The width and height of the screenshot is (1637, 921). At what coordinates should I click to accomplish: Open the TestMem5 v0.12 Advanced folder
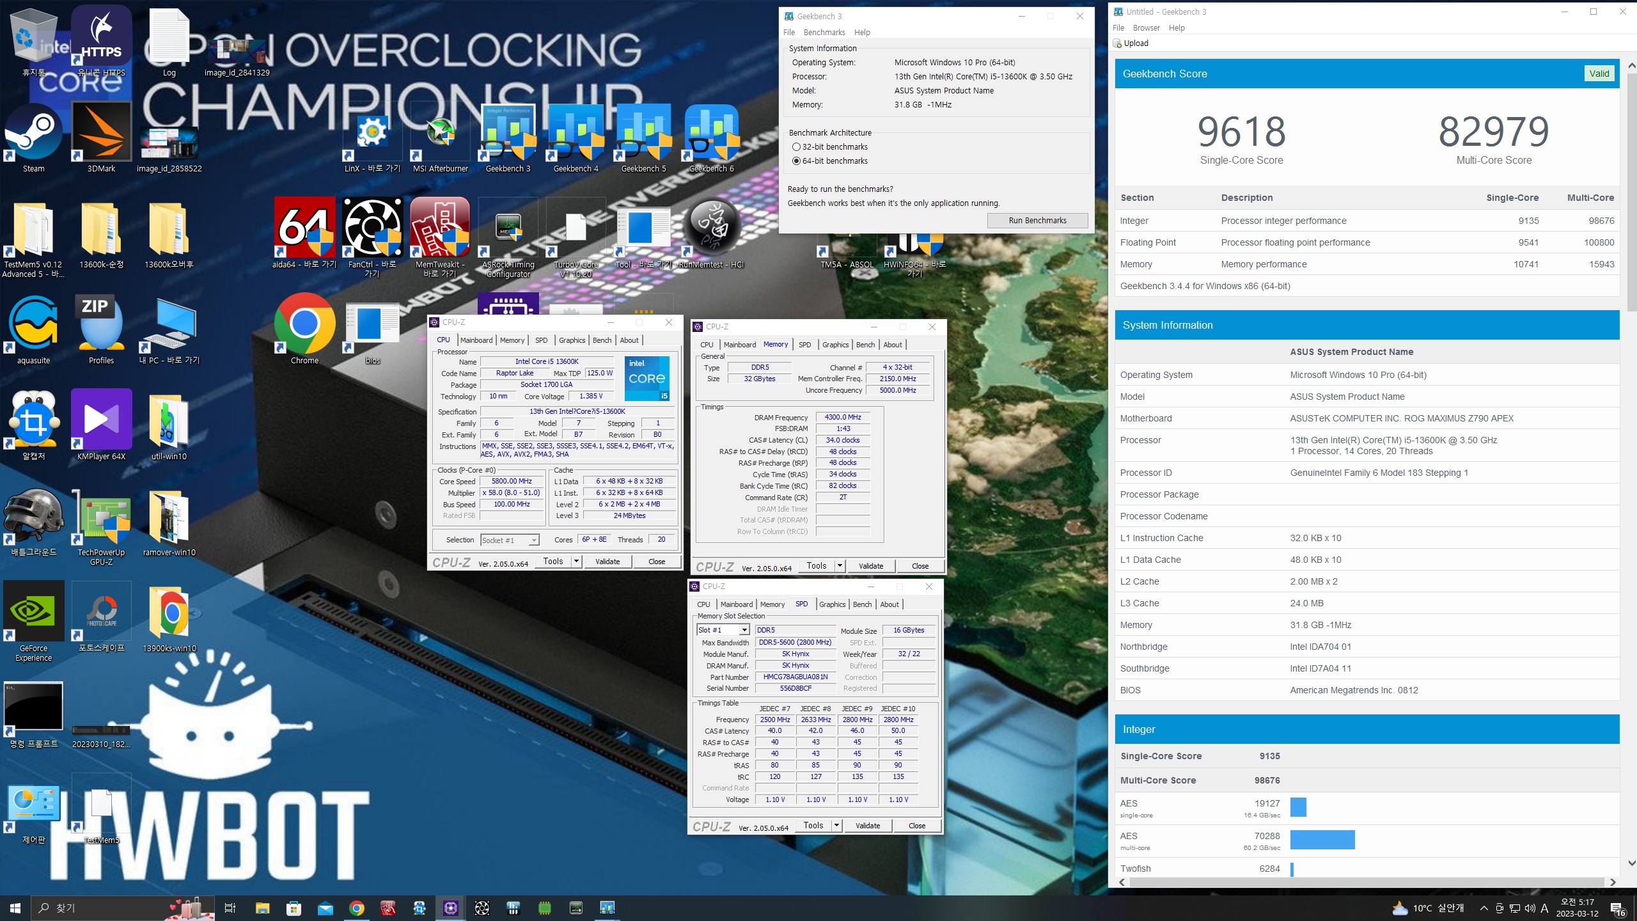tap(33, 240)
